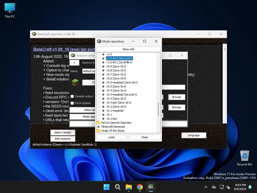Select v0.3-pre (Java 16+) entry
This screenshot has height=193, width=257.
tap(119, 103)
